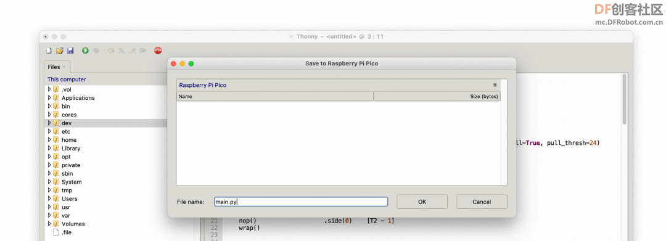Click the folder icon of the sbin row

[x=55, y=174]
